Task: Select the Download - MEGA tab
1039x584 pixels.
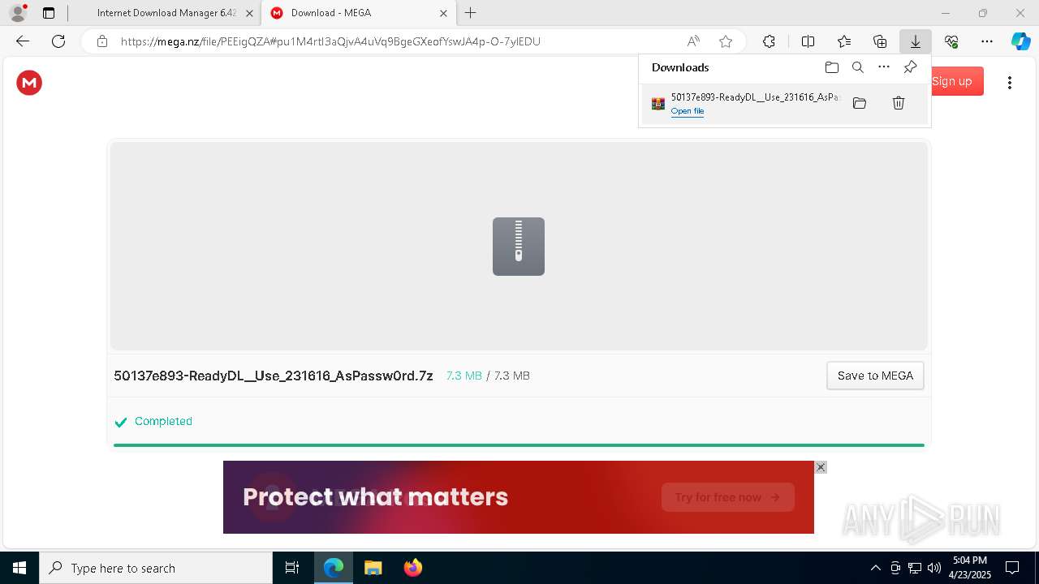Action: point(358,13)
